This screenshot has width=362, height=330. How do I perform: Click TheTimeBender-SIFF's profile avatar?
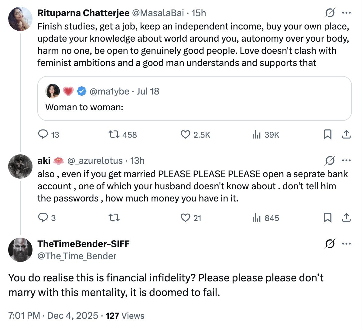point(20,249)
